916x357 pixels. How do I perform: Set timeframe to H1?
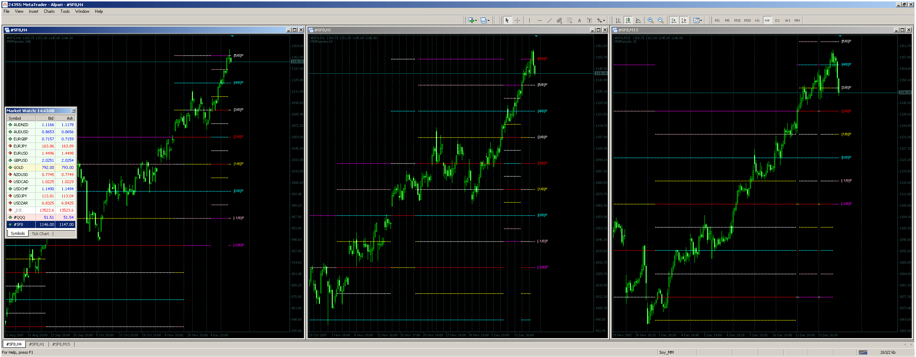click(757, 20)
